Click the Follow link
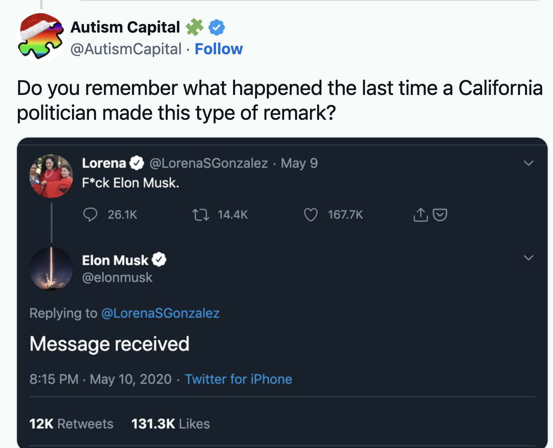The image size is (553, 448). click(x=218, y=49)
